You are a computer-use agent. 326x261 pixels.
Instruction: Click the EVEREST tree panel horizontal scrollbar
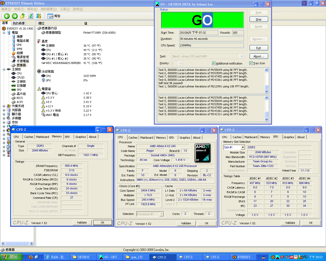tap(17, 244)
